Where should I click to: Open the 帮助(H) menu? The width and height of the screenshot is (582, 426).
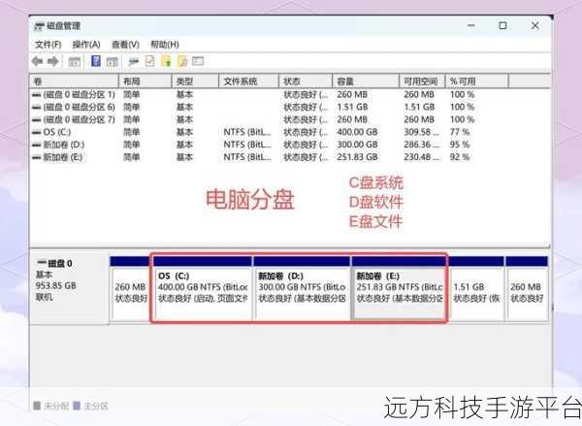click(165, 45)
